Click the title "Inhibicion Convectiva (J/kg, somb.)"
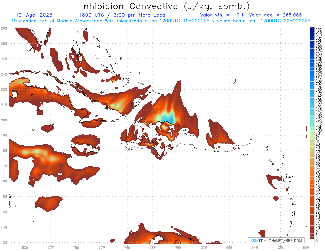This screenshot has height=251, width=325. pos(165,6)
